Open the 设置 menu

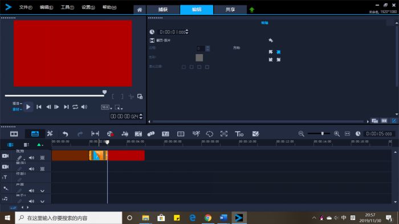click(x=88, y=7)
